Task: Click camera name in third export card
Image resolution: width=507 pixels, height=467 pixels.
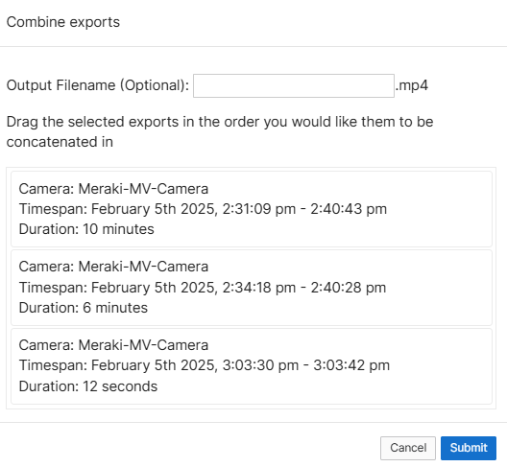Action: [143, 345]
